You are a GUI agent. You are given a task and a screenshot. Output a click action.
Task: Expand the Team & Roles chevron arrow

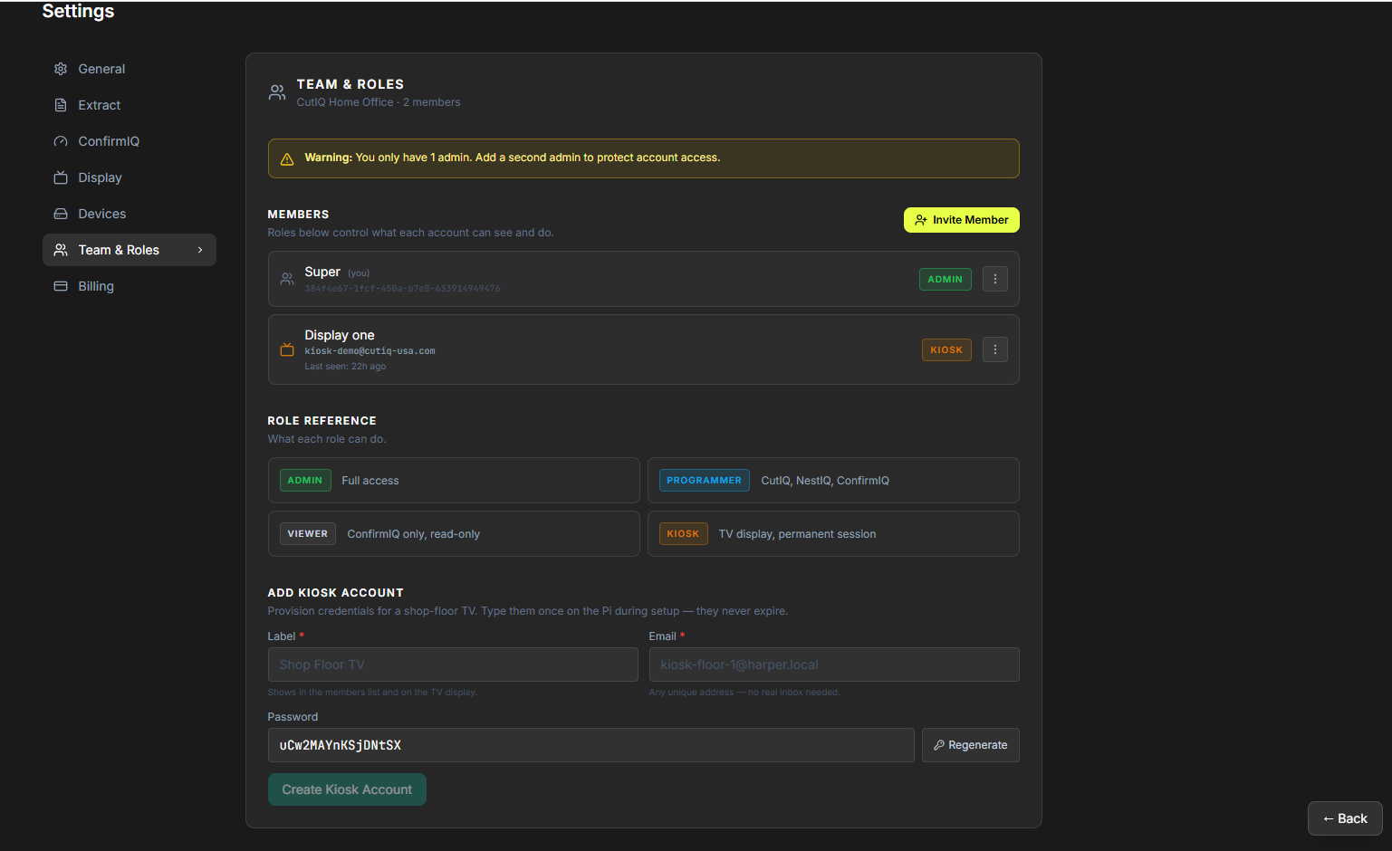point(200,250)
